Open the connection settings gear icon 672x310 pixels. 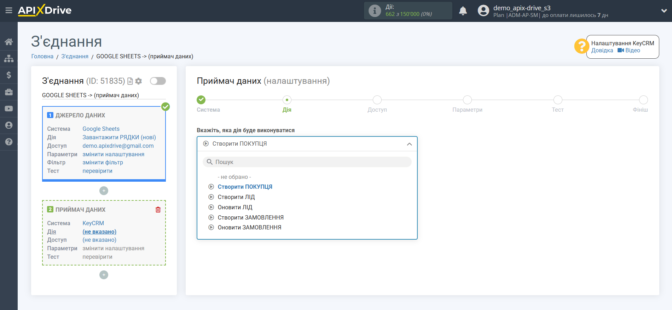[x=139, y=81]
